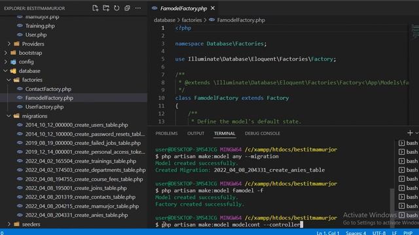
Task: Expand the Providers folder
Action: 9,44
